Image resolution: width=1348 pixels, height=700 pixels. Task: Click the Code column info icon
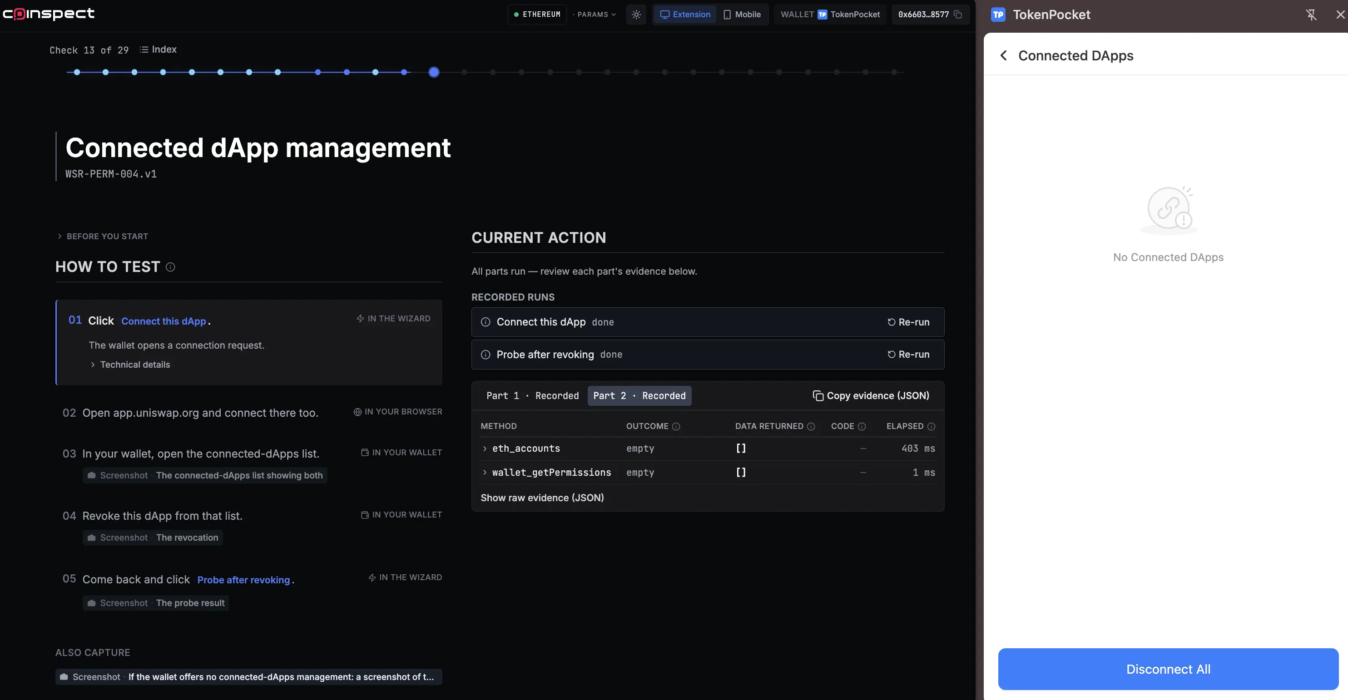coord(862,426)
